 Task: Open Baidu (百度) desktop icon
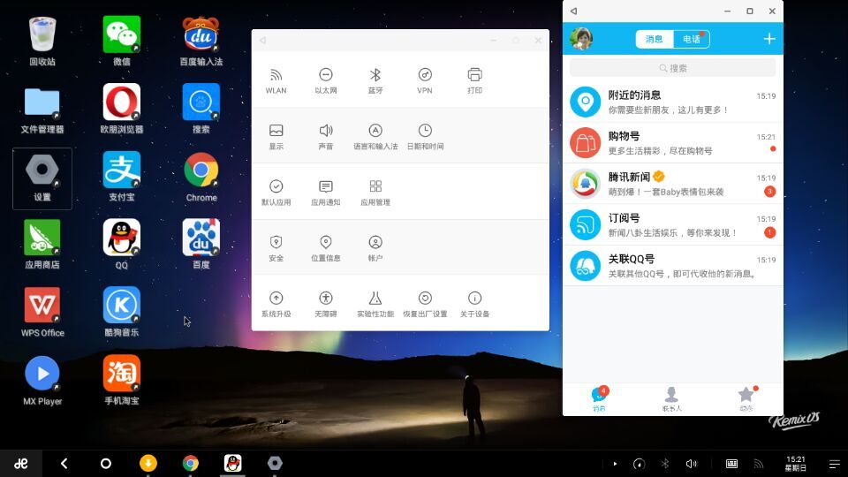(x=201, y=244)
